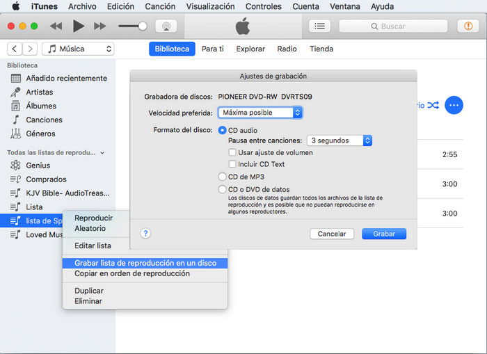Viewport: 487px width, 354px height.
Task: Click the Lista playlist icon
Action: pyautogui.click(x=15, y=207)
